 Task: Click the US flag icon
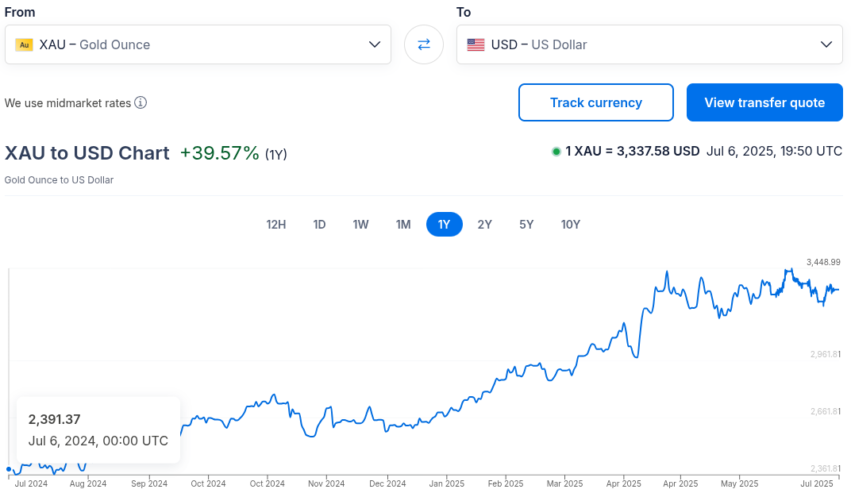[x=476, y=44]
